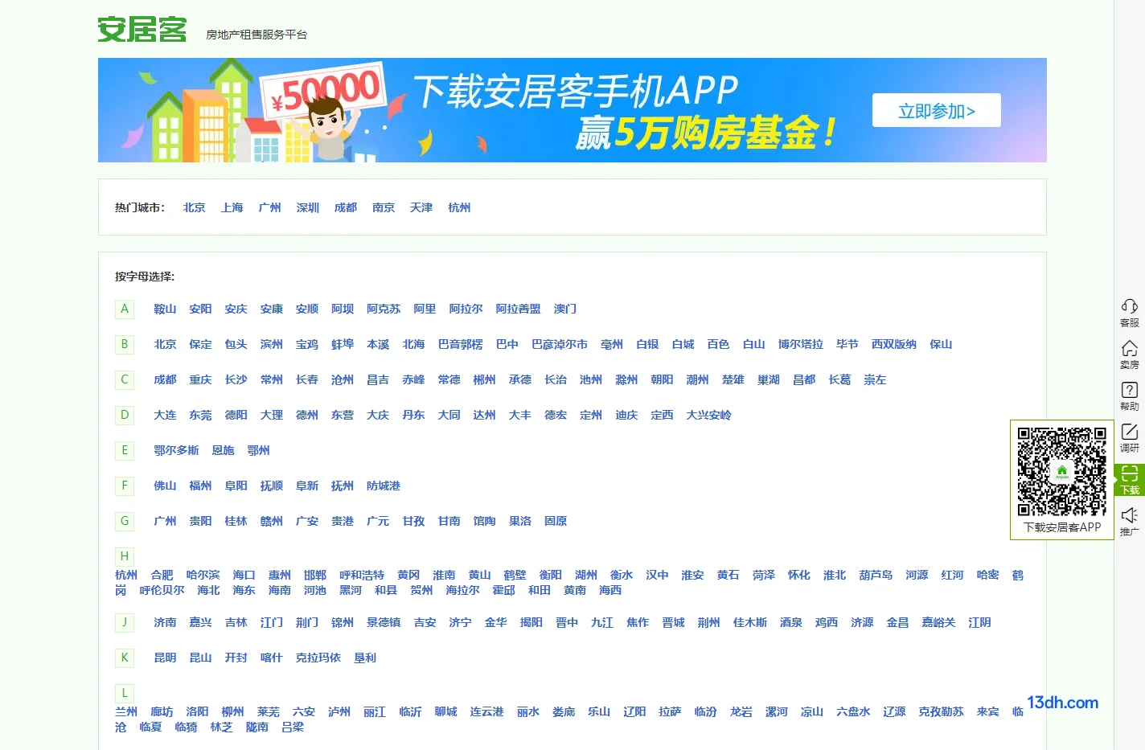This screenshot has height=750, width=1145.
Task: Open city 保定 in row B
Action: [x=200, y=344]
